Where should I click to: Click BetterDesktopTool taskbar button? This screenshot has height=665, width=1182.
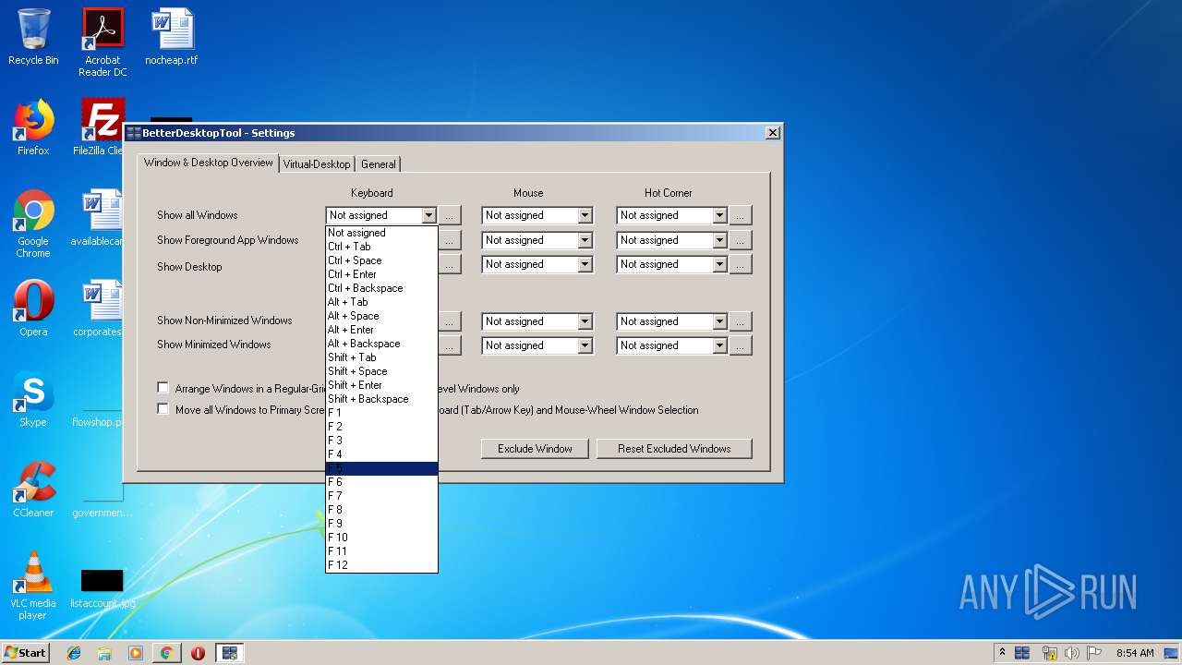click(x=230, y=653)
